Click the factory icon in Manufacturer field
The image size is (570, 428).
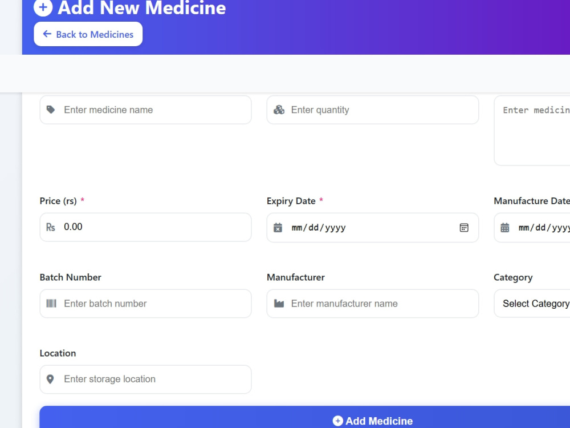coord(279,303)
